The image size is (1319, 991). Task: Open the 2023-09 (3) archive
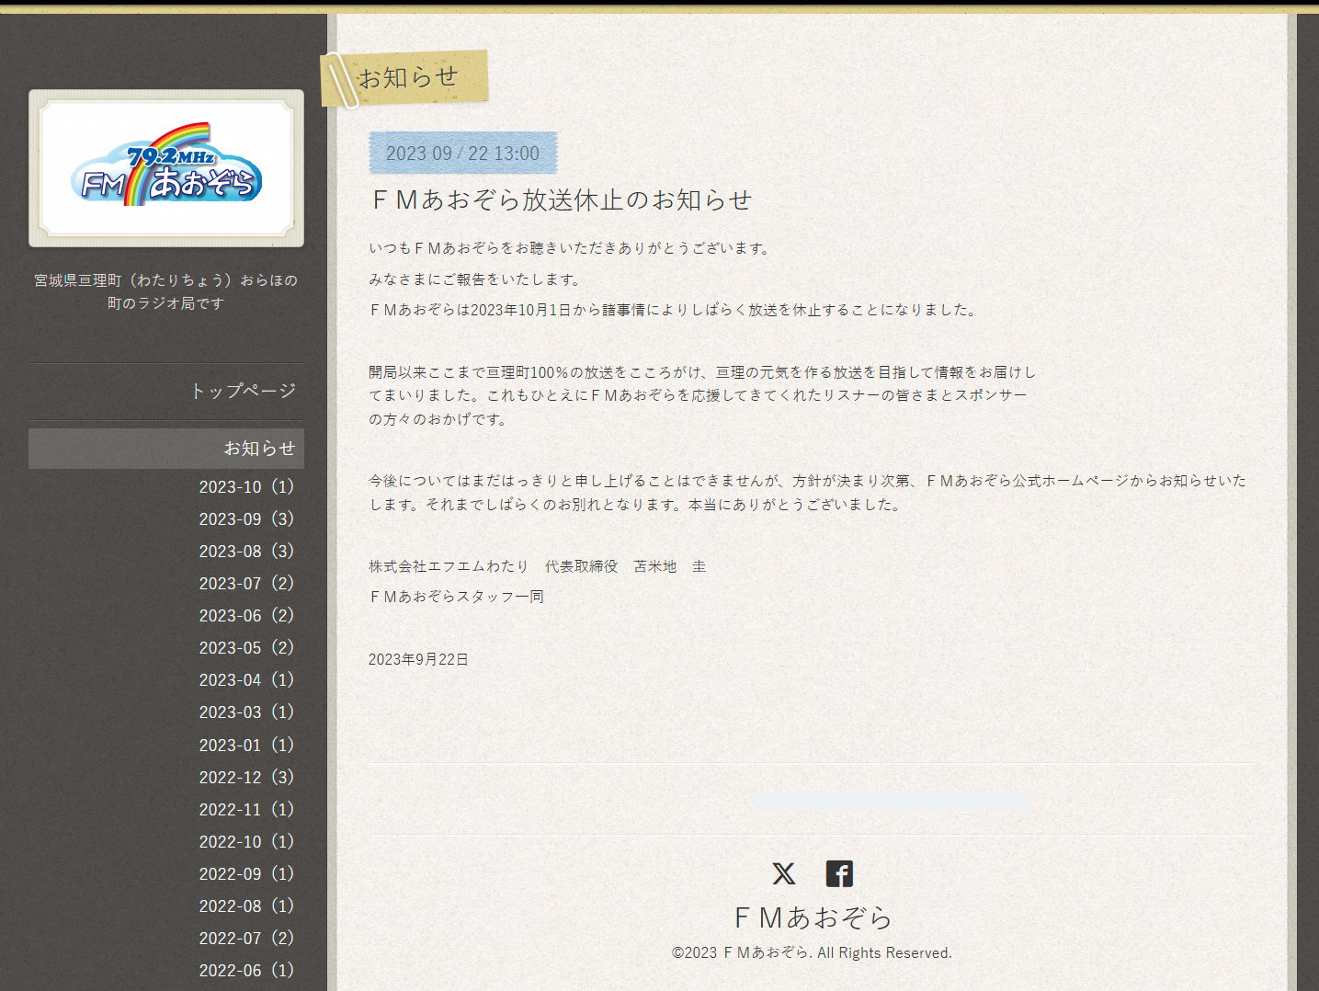click(x=245, y=519)
